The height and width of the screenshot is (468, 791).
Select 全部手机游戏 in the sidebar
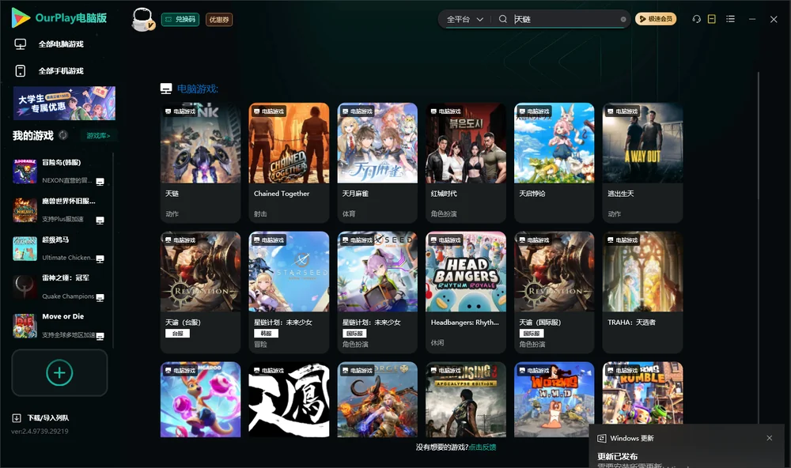(x=49, y=70)
